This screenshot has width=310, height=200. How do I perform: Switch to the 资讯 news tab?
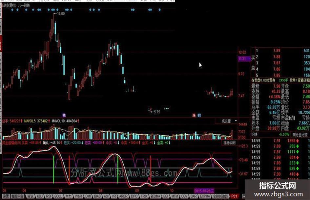pyautogui.click(x=30, y=196)
